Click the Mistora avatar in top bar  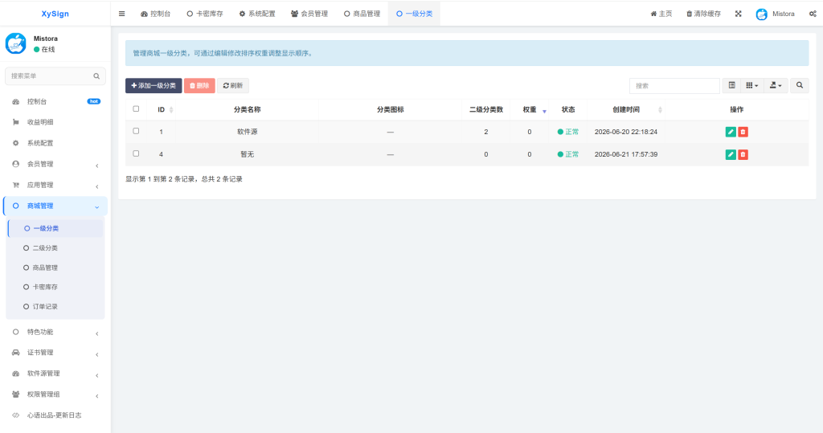pyautogui.click(x=762, y=14)
